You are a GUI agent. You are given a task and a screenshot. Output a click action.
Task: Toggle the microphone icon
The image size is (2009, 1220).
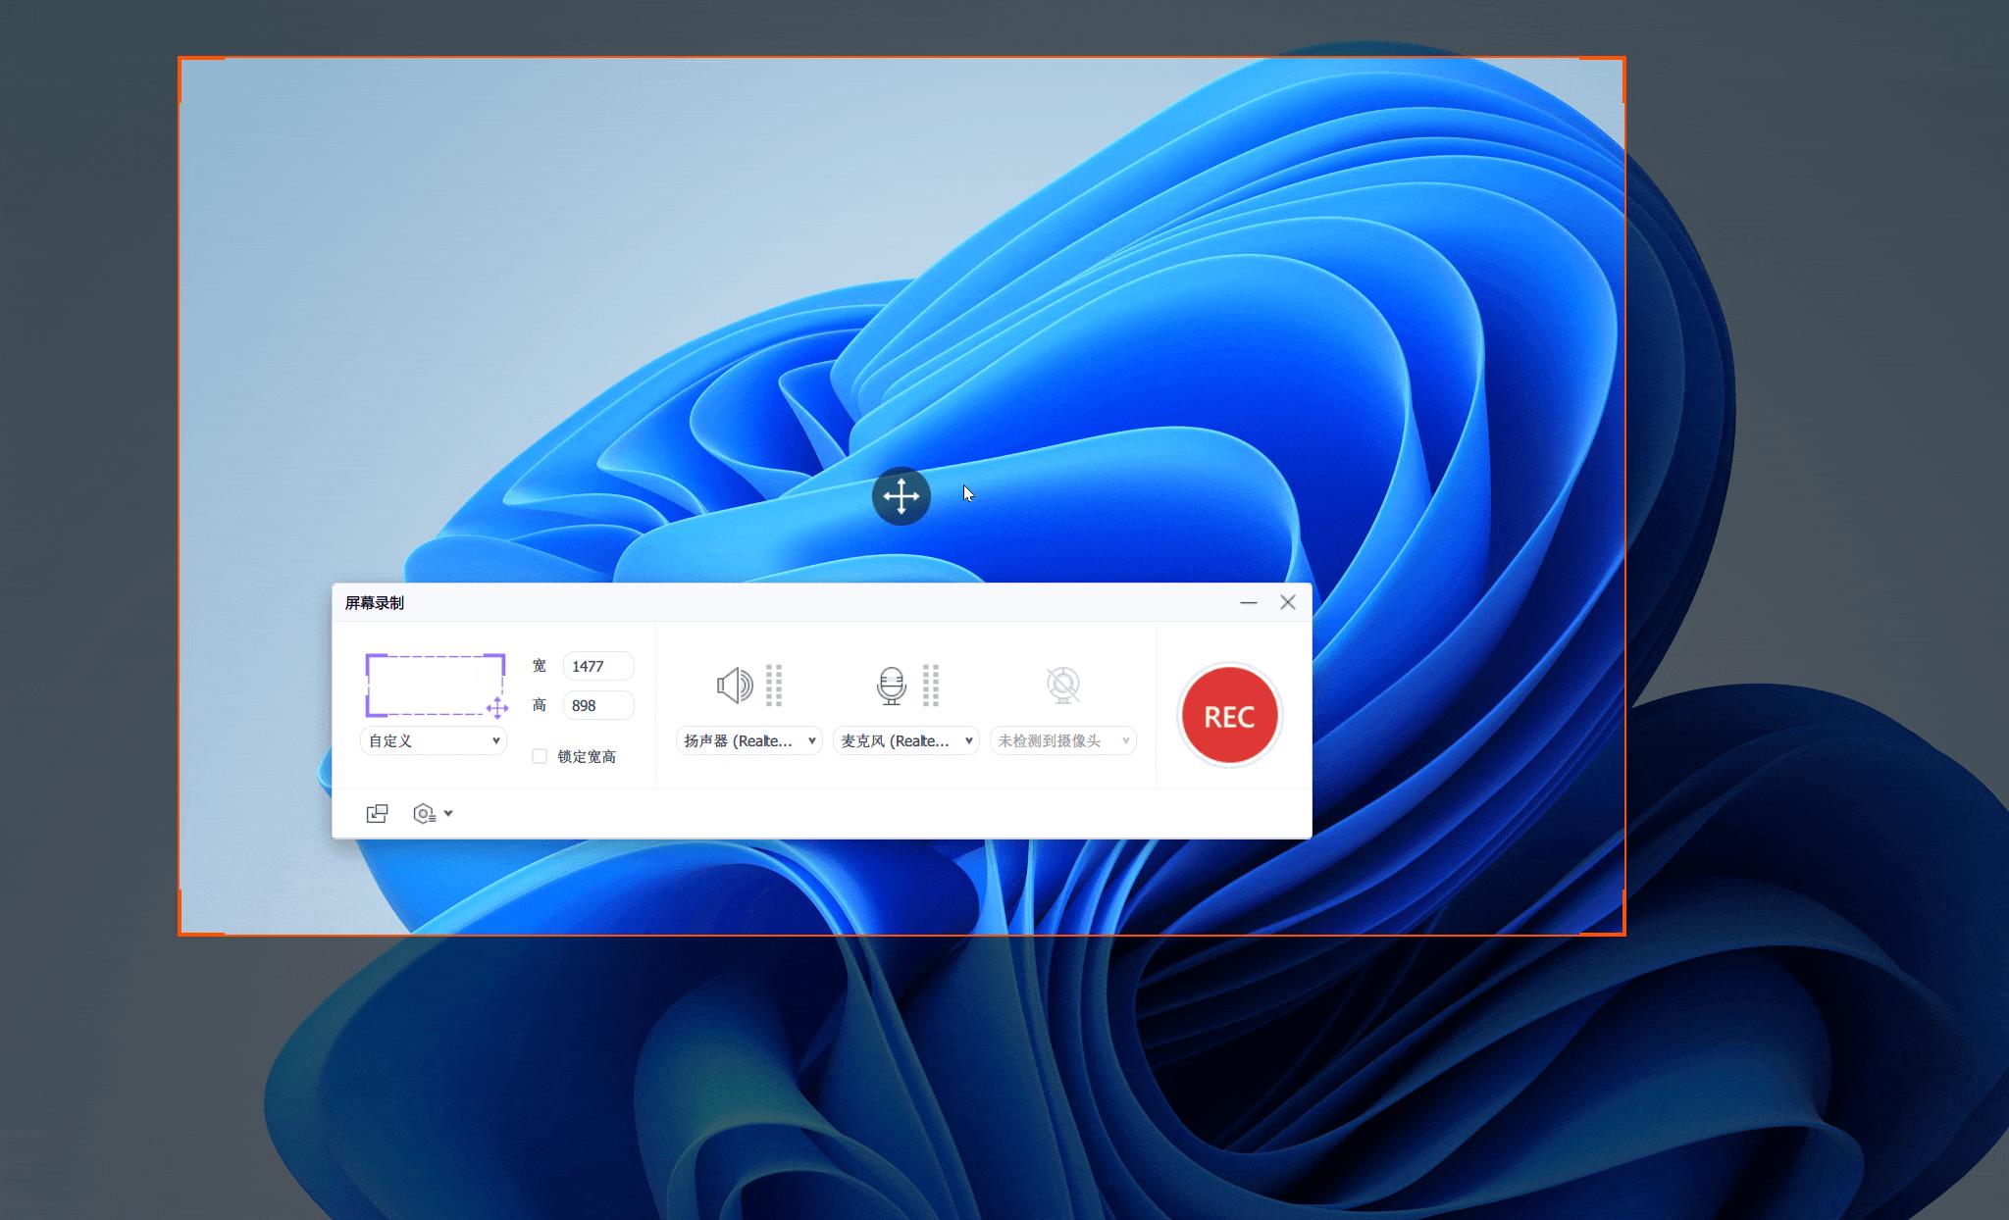click(891, 686)
